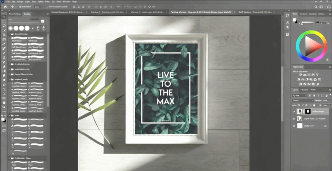The image size is (332, 171).
Task: Click the Lock all icon in Layers lock row
Action: [x=314, y=105]
